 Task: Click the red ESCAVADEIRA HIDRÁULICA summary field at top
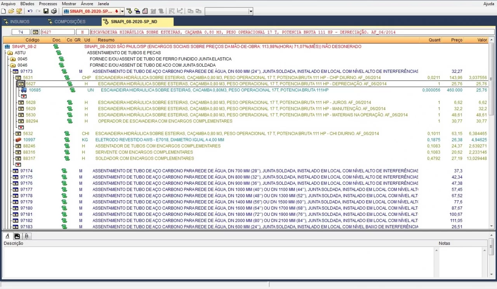click(292, 32)
